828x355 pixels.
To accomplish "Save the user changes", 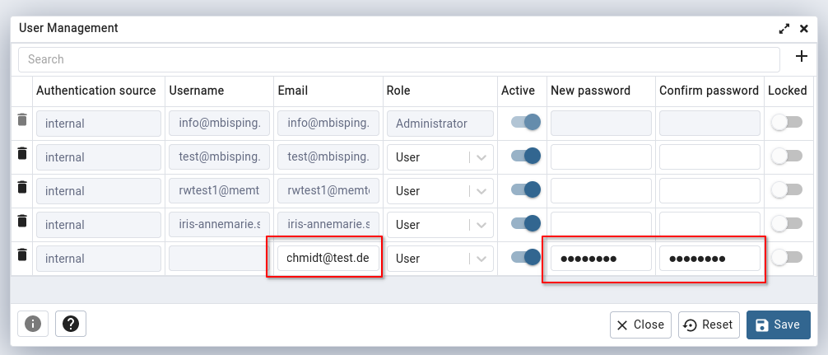I will [779, 325].
